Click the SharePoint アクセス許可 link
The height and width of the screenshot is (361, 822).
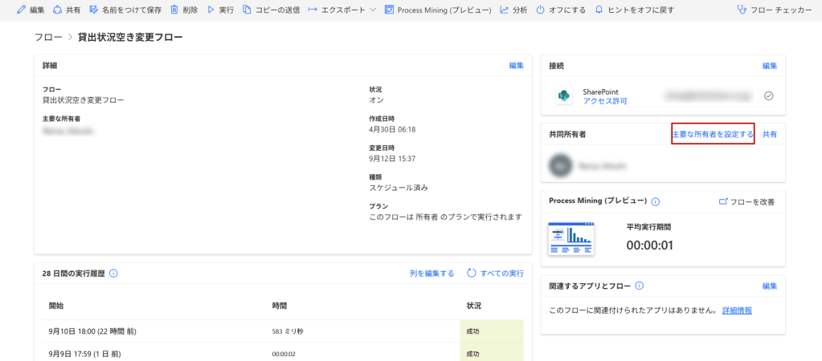click(x=604, y=101)
